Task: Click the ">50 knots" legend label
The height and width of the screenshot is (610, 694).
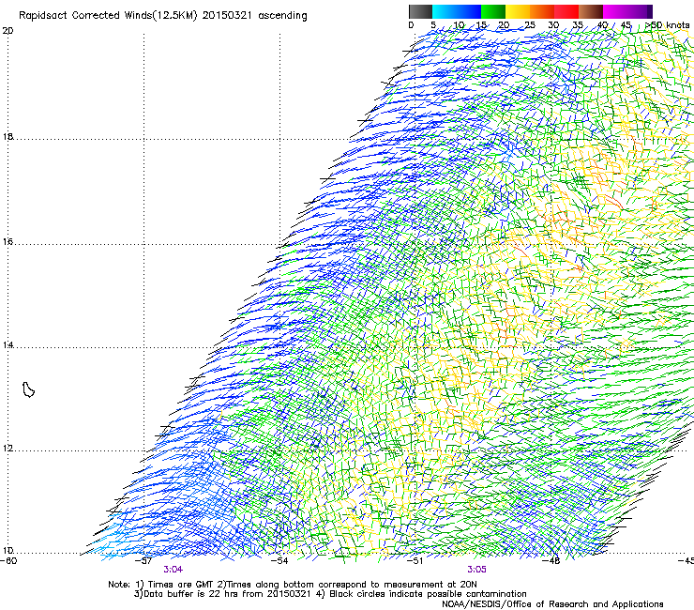Action: (667, 25)
